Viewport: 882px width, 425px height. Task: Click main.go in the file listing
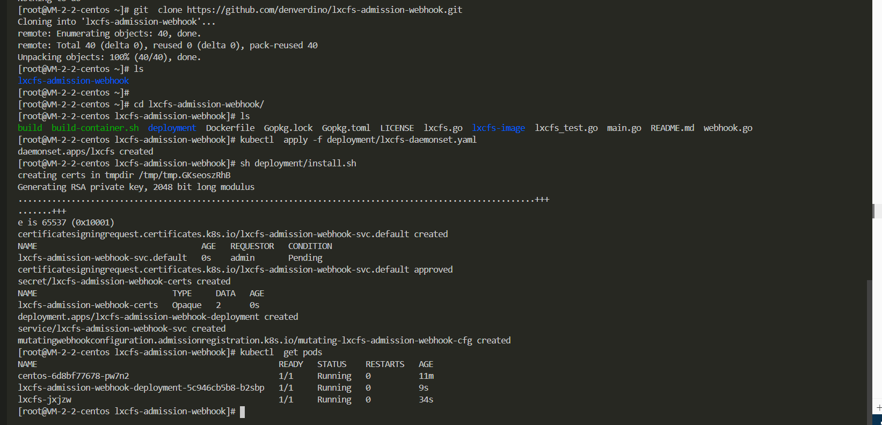click(x=624, y=128)
